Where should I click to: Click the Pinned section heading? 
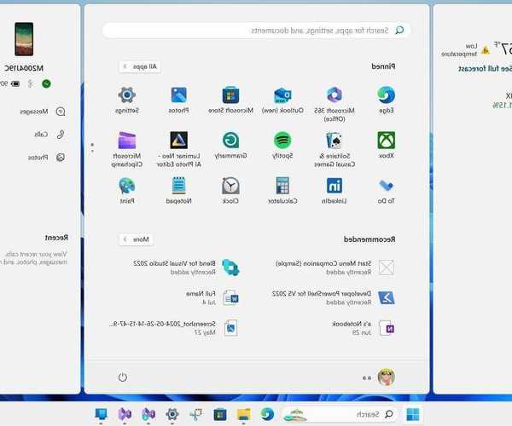[x=383, y=66]
